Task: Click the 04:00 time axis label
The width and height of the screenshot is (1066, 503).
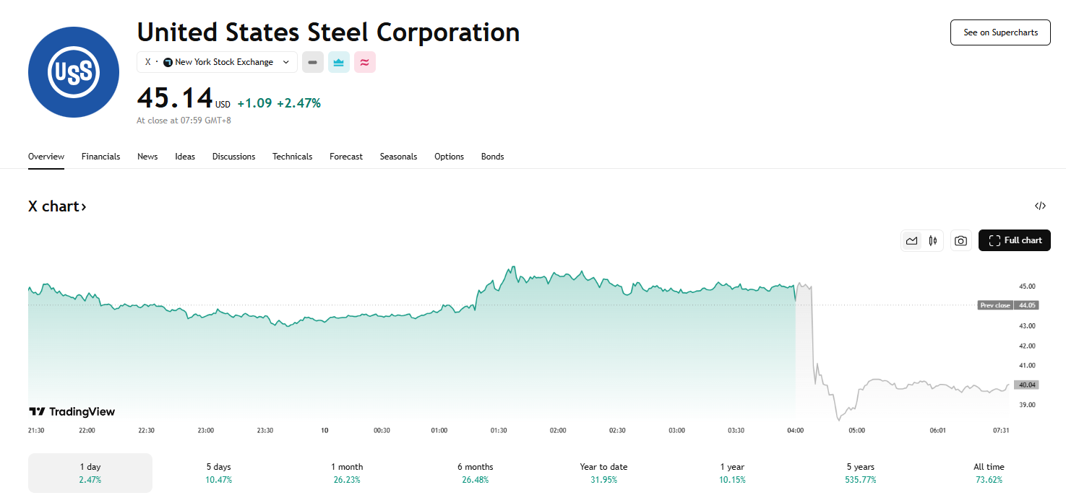Action: 795,430
